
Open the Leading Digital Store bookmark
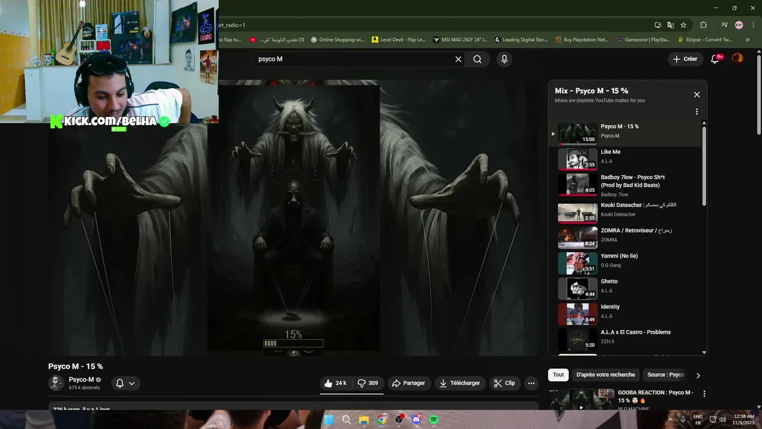(x=521, y=40)
